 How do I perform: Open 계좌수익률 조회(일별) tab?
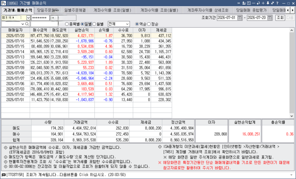112,10
